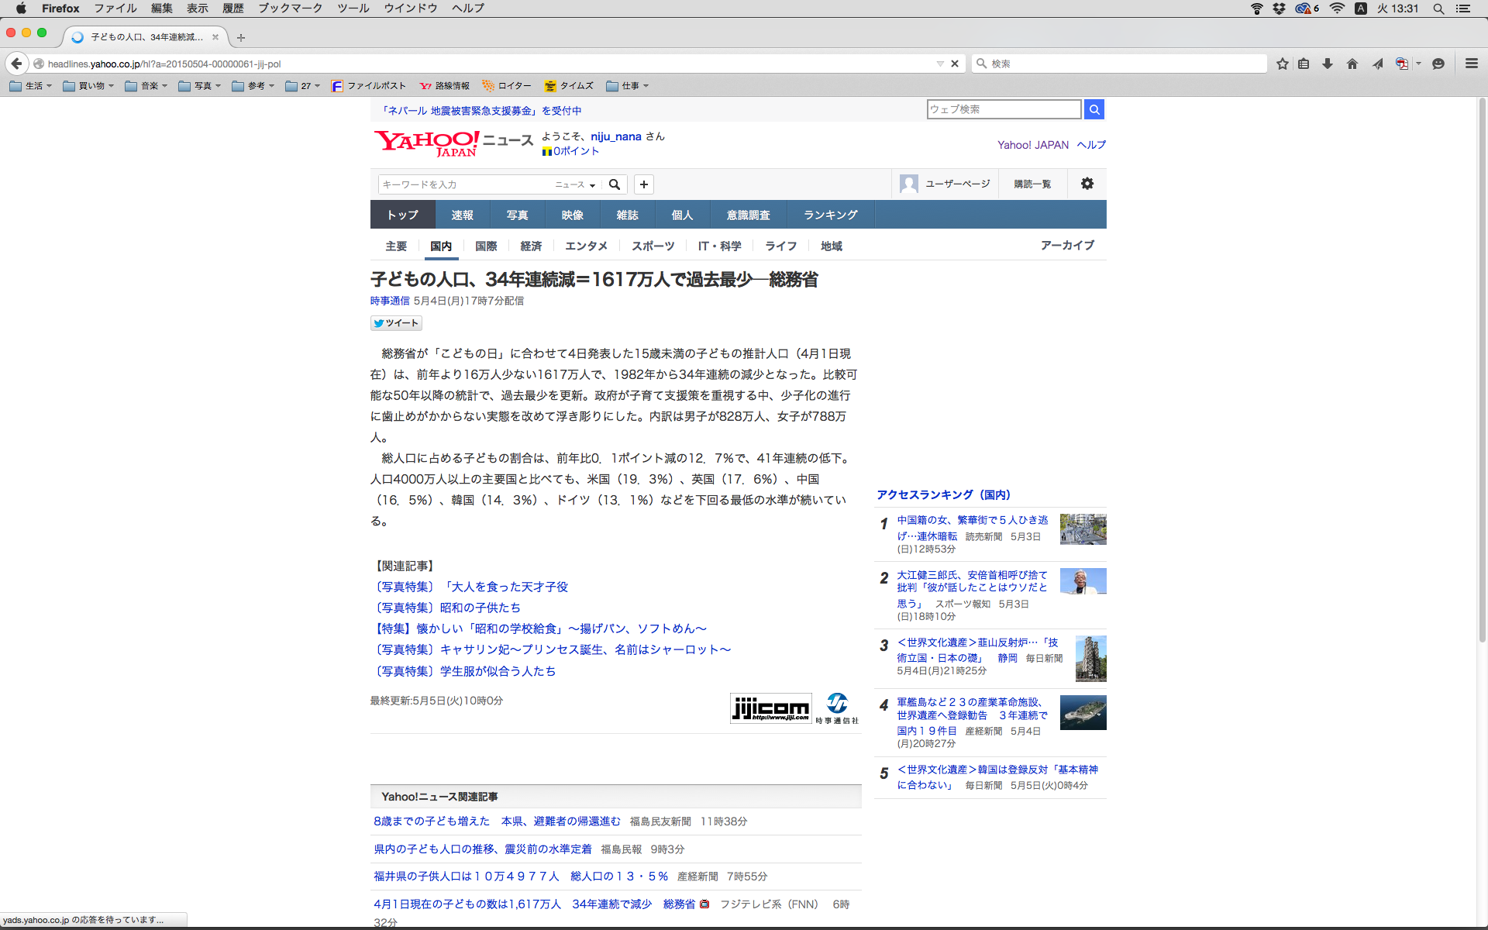Image resolution: width=1488 pixels, height=930 pixels.
Task: Click the plus button beside keyword search
Action: pyautogui.click(x=643, y=184)
